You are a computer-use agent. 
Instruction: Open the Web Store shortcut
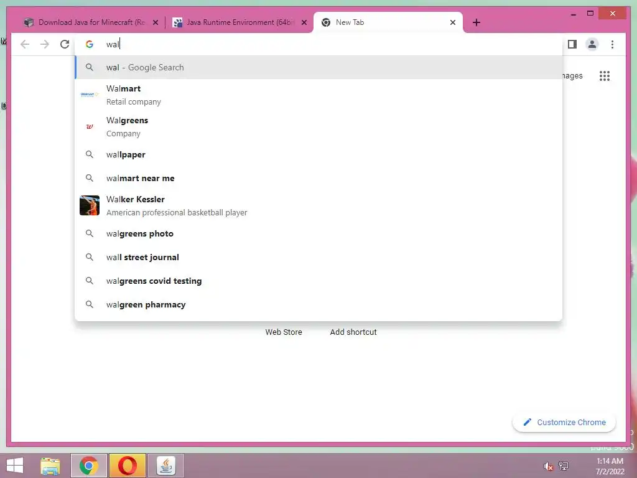(284, 332)
